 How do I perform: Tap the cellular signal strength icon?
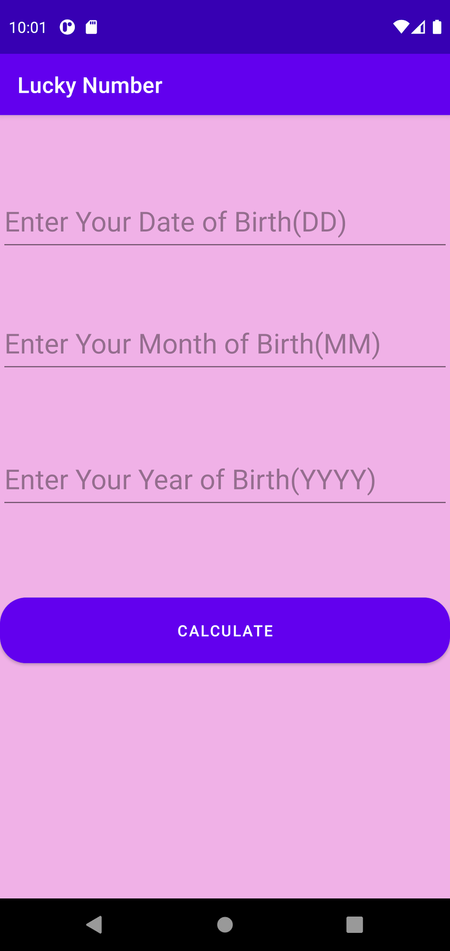(418, 27)
